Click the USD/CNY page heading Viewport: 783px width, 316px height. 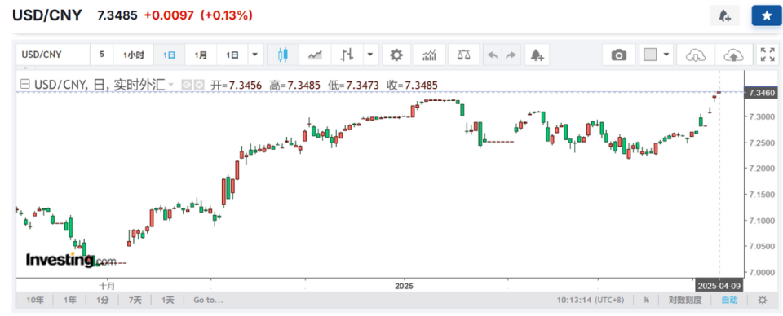click(47, 15)
